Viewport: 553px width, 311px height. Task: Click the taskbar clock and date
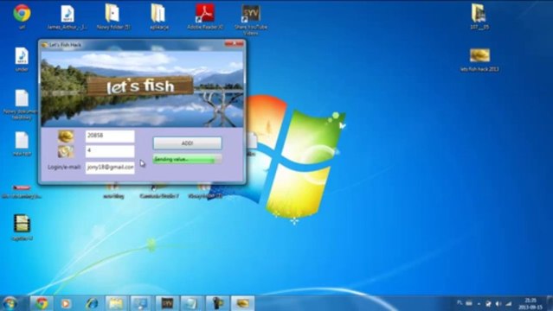click(x=530, y=303)
